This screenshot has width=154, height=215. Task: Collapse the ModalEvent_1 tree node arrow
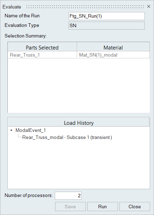pyautogui.click(x=12, y=130)
